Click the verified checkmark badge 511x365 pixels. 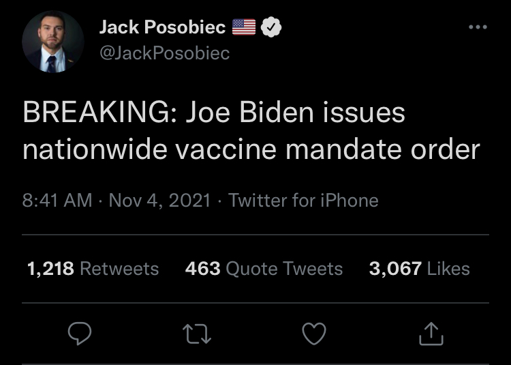click(273, 27)
